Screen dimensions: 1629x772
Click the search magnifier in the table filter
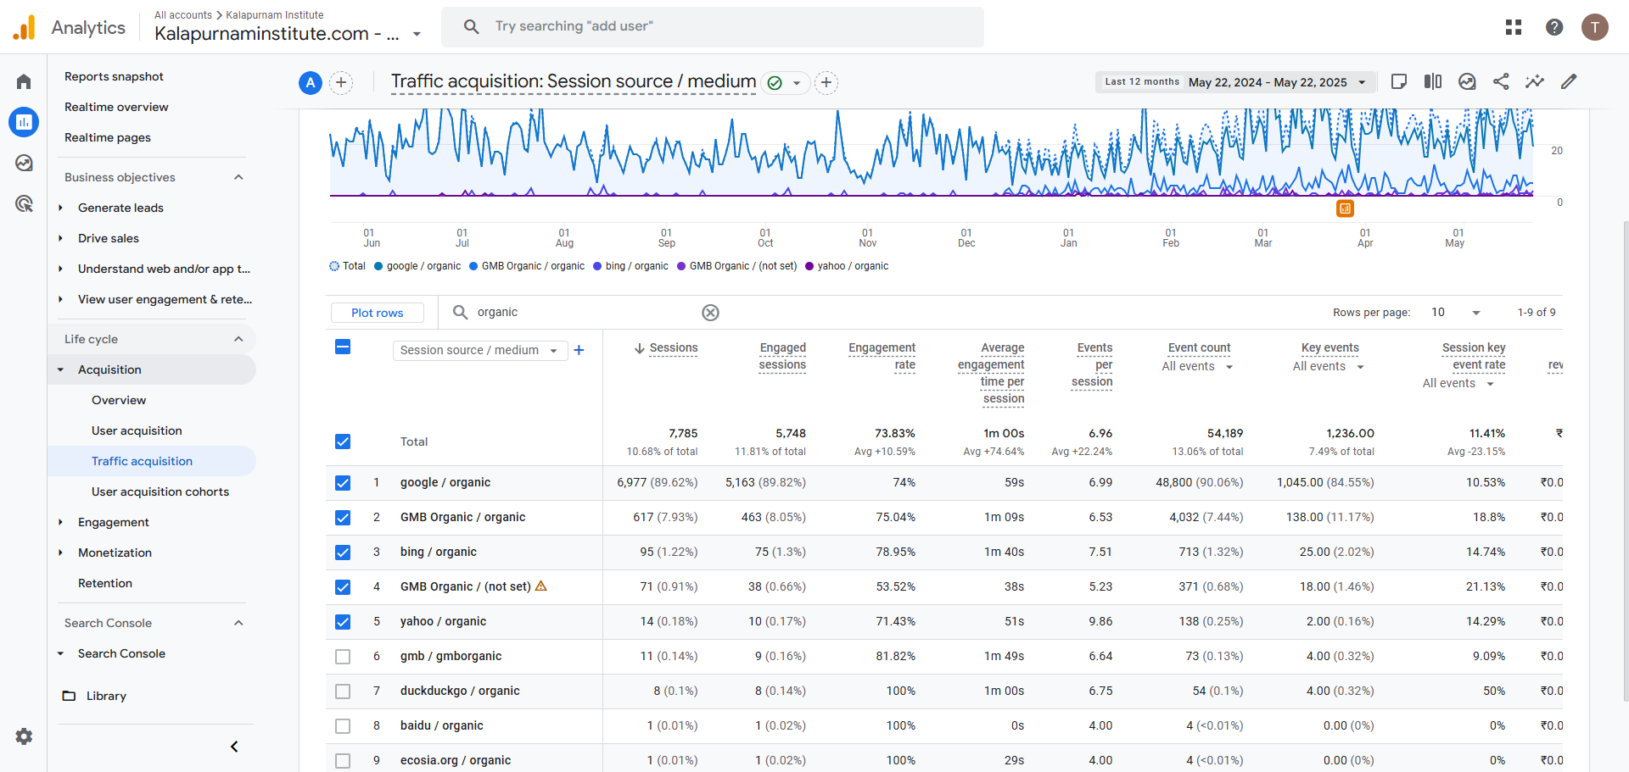point(460,312)
